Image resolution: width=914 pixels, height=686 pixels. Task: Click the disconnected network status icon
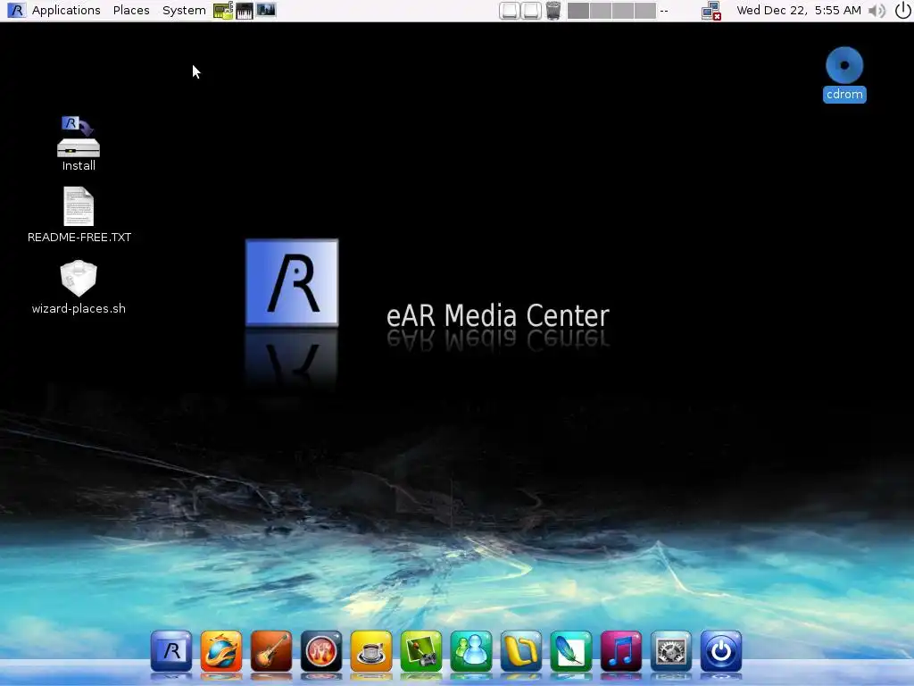pos(711,10)
